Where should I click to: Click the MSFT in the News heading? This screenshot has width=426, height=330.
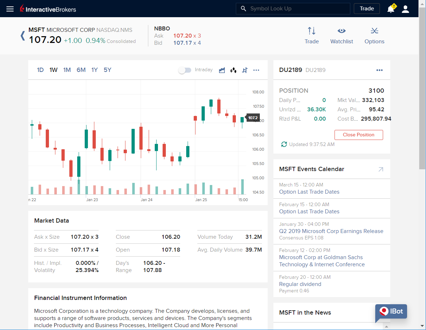(x=305, y=312)
